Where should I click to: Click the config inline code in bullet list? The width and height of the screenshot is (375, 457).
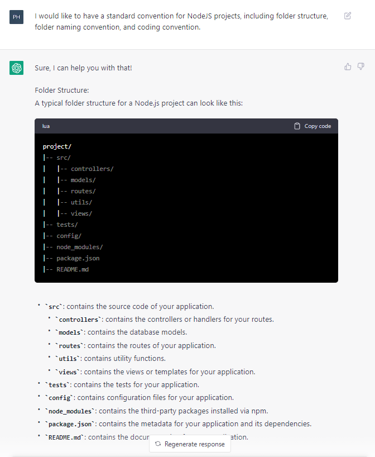61,398
